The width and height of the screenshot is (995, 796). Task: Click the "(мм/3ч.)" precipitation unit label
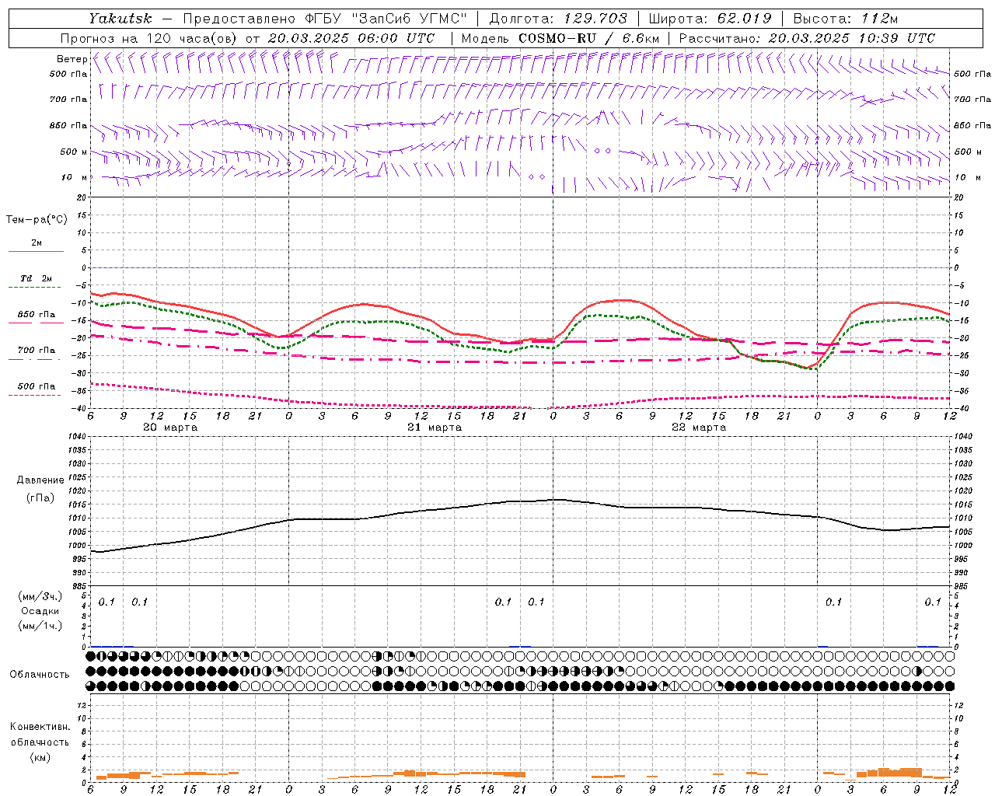(x=40, y=597)
